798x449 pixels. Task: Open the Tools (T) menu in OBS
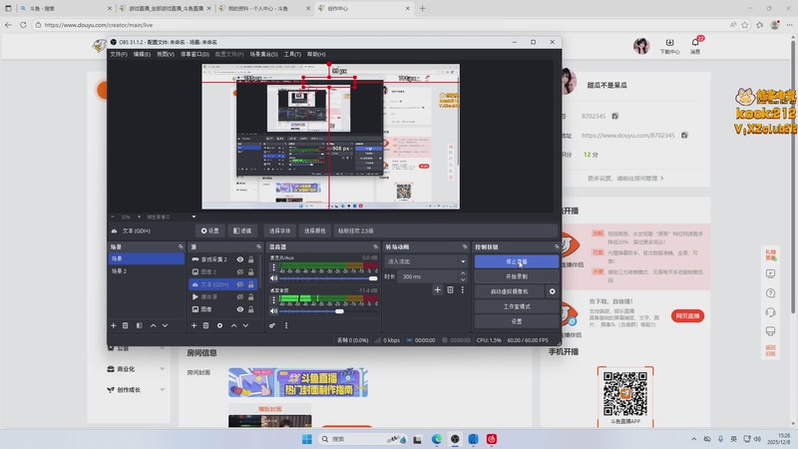click(x=292, y=54)
